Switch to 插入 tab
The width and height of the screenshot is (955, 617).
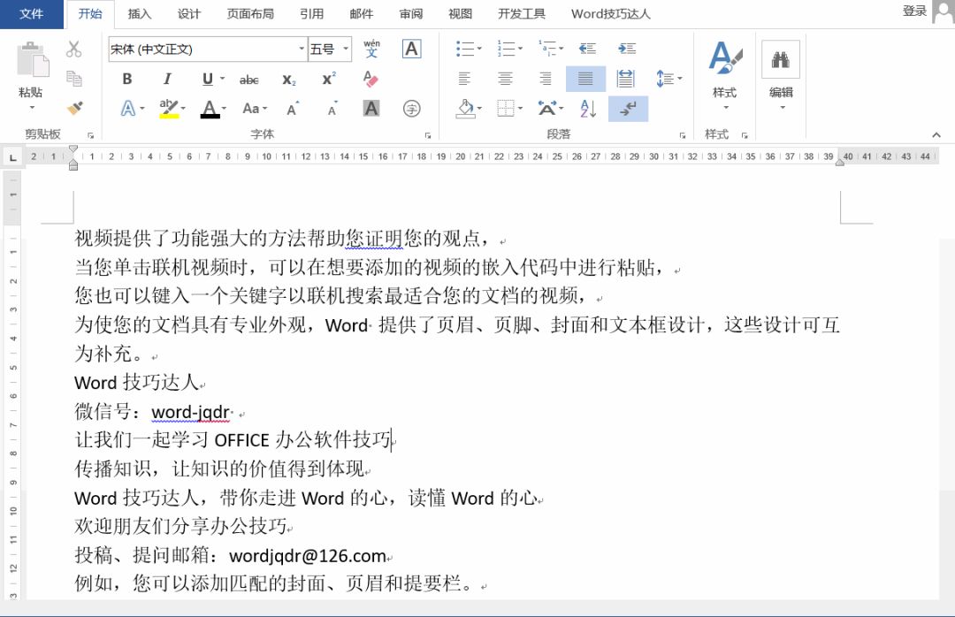(x=140, y=14)
